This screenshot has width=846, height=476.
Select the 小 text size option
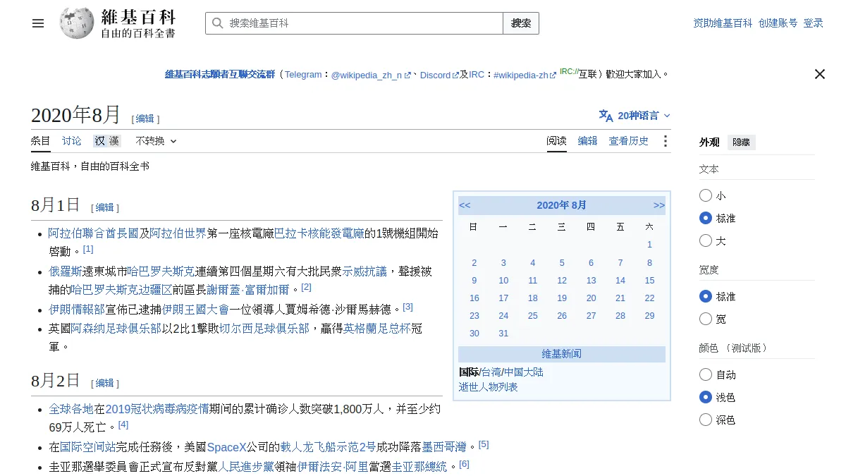click(706, 195)
